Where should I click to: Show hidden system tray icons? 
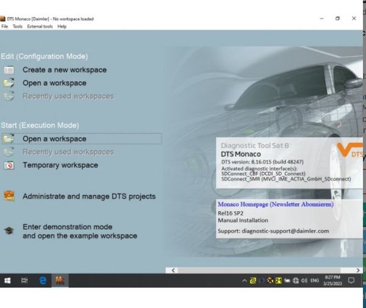coord(245,281)
